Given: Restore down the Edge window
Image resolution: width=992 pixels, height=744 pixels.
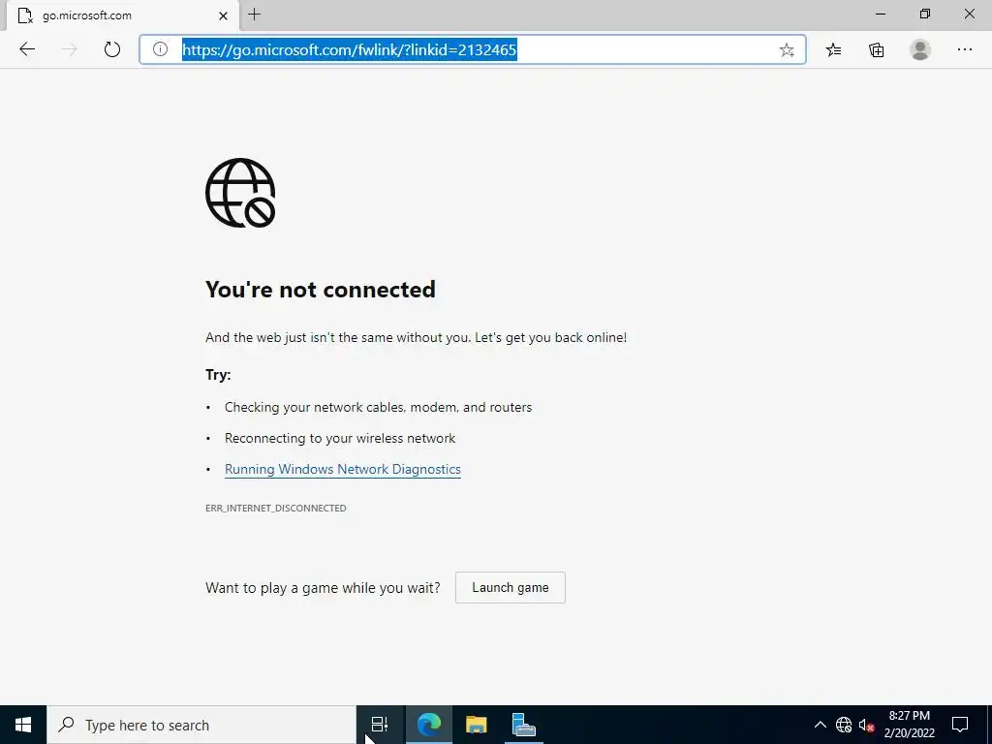Looking at the screenshot, I should click(925, 14).
